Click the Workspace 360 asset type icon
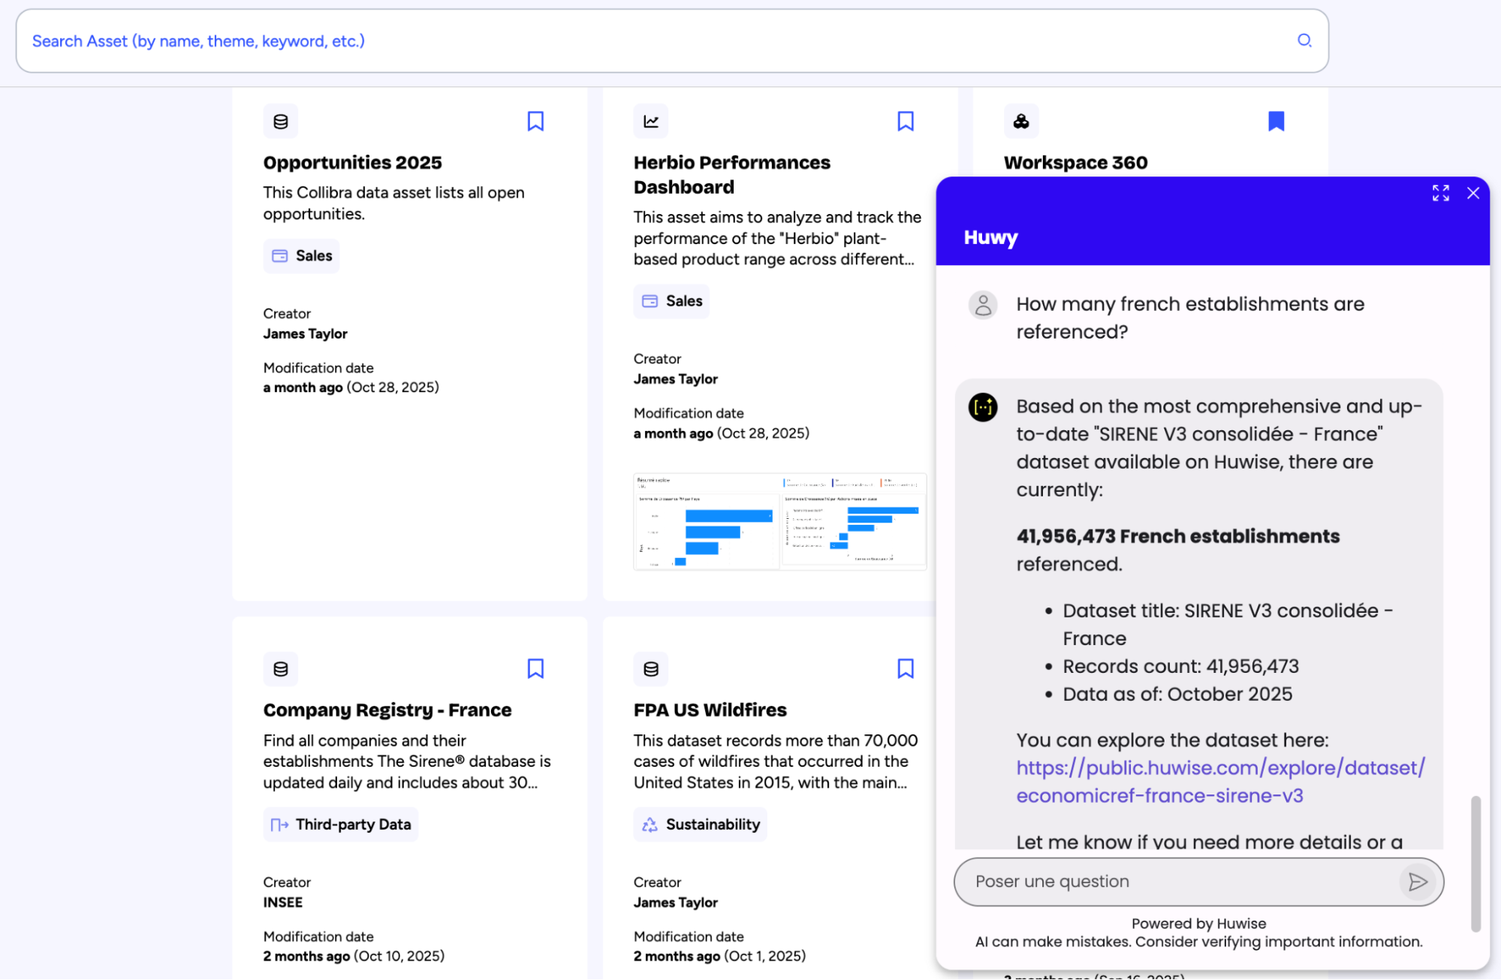This screenshot has height=980, width=1501. click(x=1020, y=122)
